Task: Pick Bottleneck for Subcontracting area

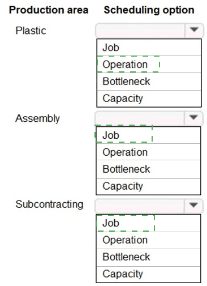Action: click(x=148, y=258)
